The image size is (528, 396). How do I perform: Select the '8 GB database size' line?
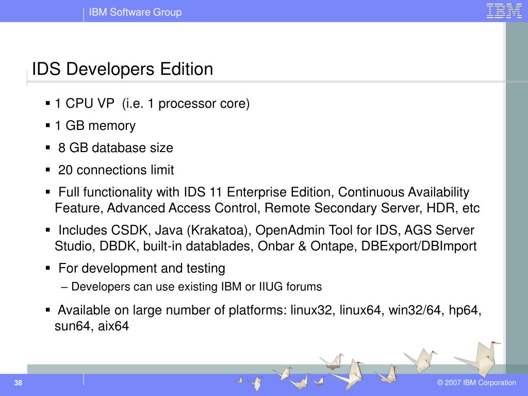pos(115,148)
